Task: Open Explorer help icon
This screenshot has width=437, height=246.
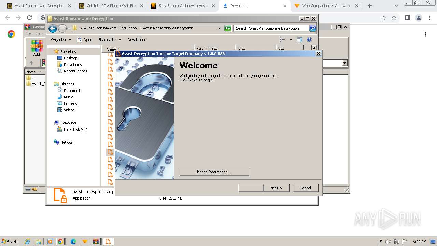Action: (x=309, y=40)
